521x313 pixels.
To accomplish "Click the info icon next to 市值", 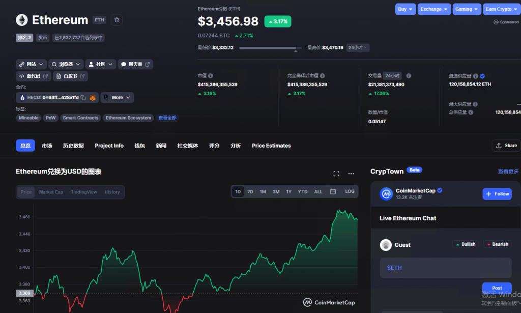I will click(x=210, y=76).
